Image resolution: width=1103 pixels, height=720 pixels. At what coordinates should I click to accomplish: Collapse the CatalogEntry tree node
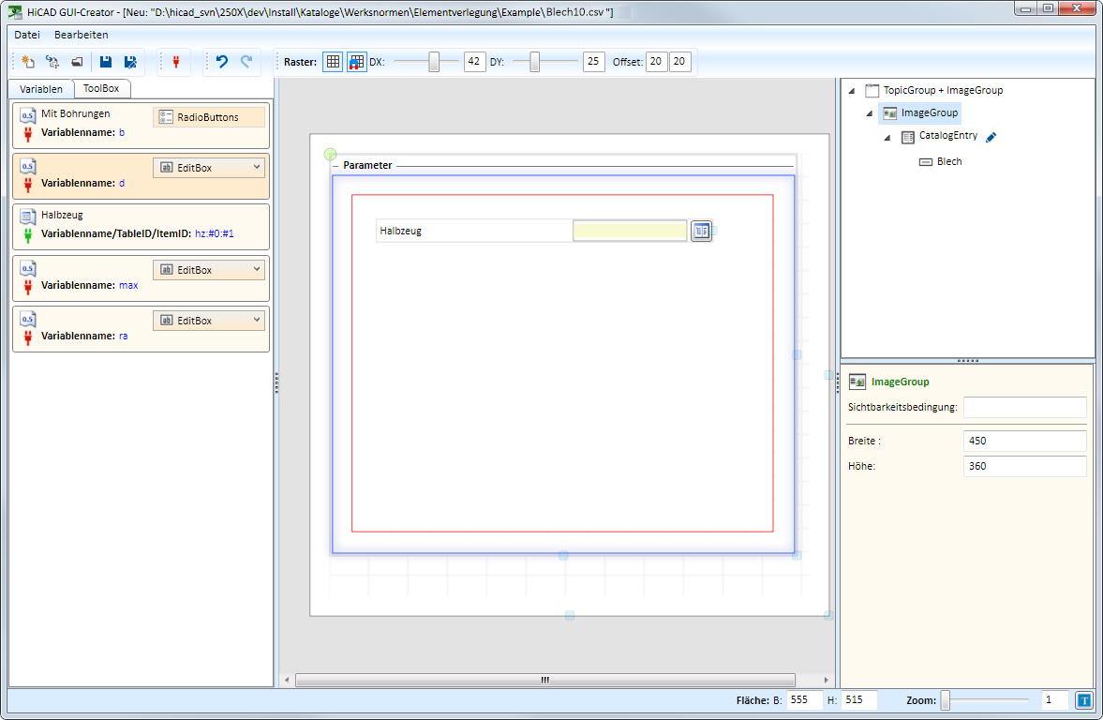click(887, 138)
